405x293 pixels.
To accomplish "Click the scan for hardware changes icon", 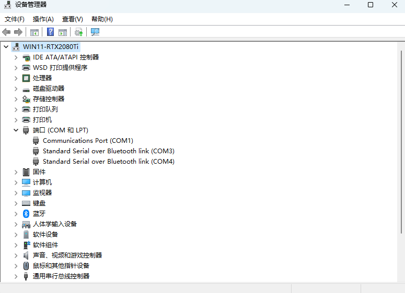I will click(95, 32).
